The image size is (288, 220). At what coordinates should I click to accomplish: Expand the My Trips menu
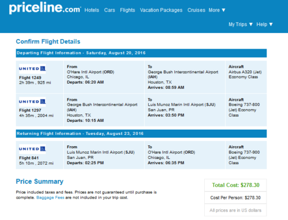(241, 25)
